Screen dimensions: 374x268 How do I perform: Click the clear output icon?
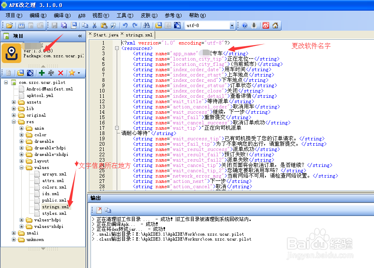coord(99,210)
